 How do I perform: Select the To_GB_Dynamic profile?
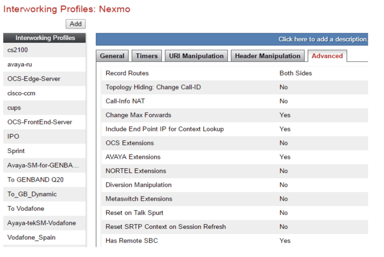[x=44, y=194]
